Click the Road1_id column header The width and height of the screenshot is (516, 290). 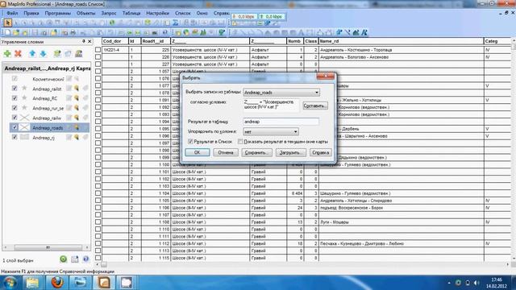[x=156, y=41]
